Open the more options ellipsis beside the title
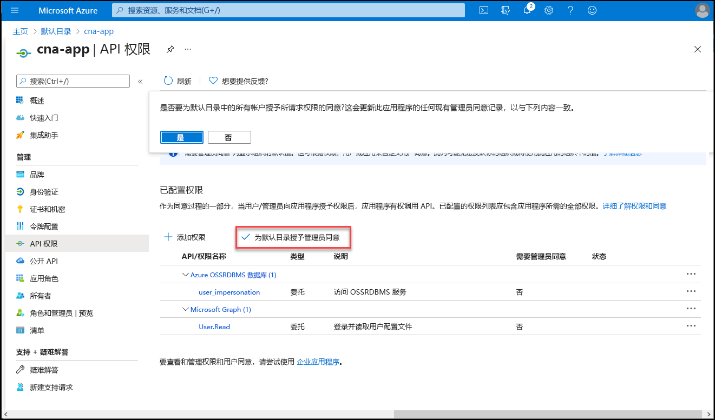Viewport: 715px width, 420px height. point(188,49)
